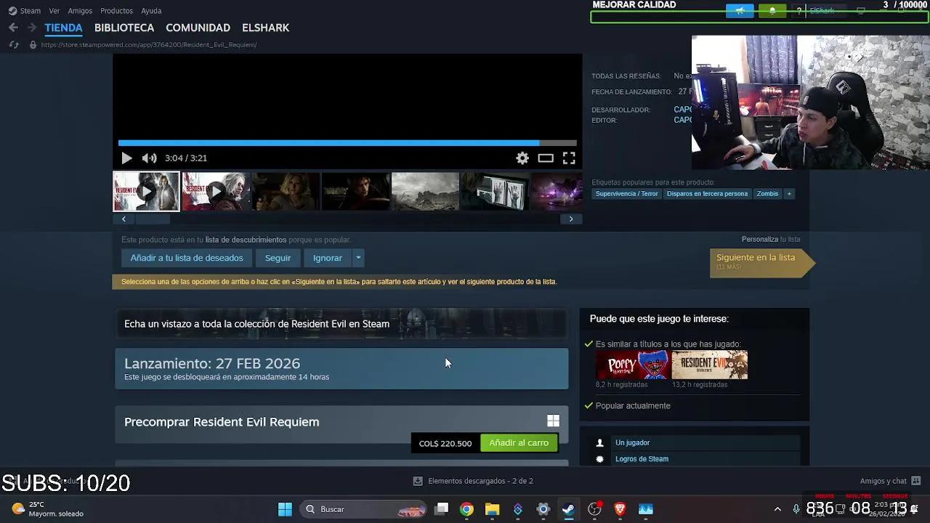This screenshot has width=930, height=523.
Task: Switch to the BIBLIOTECA tab
Action: [x=124, y=28]
